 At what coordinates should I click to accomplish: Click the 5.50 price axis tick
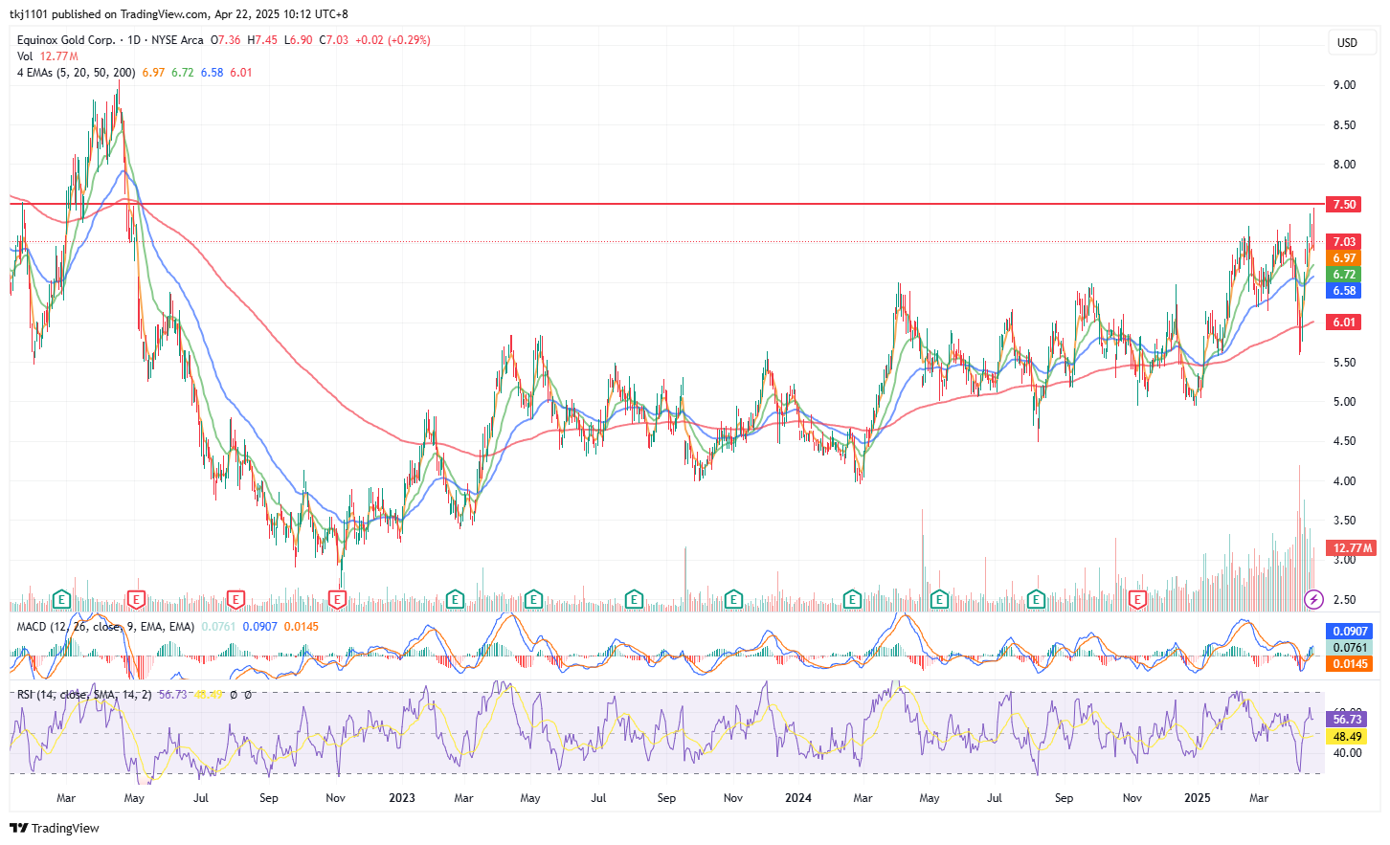pos(1344,363)
